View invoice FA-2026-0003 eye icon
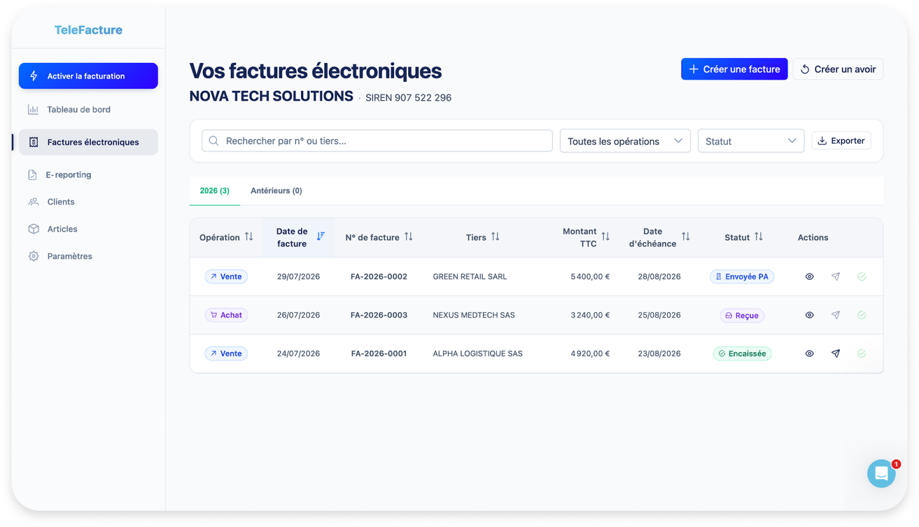The width and height of the screenshot is (919, 527). 809,315
